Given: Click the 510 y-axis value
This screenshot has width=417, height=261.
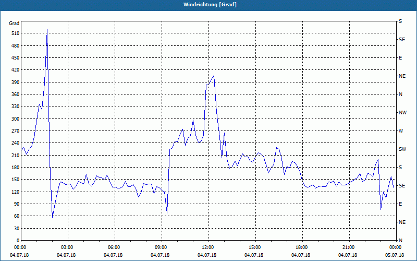Looking at the screenshot, I should (x=16, y=33).
